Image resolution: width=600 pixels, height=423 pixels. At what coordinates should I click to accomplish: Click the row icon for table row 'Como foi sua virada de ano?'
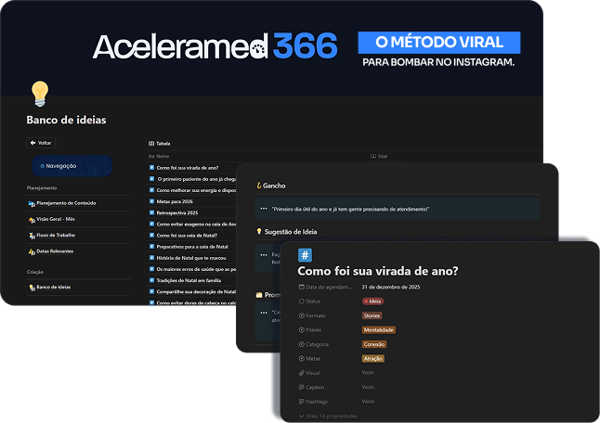(x=151, y=168)
